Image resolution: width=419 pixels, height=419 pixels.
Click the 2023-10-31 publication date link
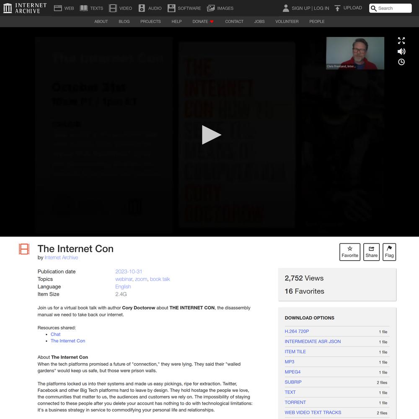click(x=129, y=272)
